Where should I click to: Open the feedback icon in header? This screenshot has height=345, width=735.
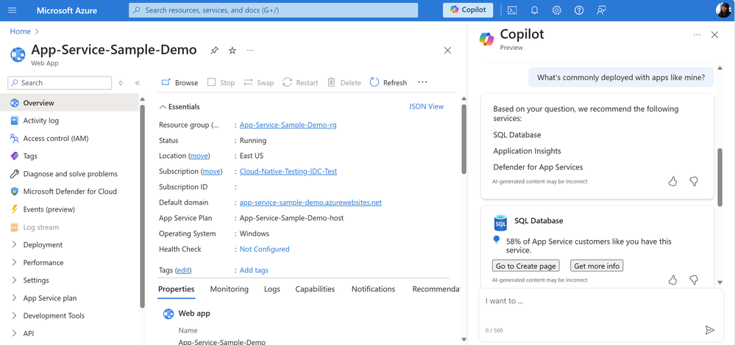(x=601, y=10)
